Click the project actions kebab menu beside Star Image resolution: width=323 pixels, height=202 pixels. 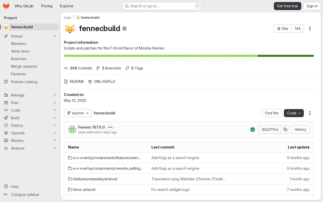[310, 29]
